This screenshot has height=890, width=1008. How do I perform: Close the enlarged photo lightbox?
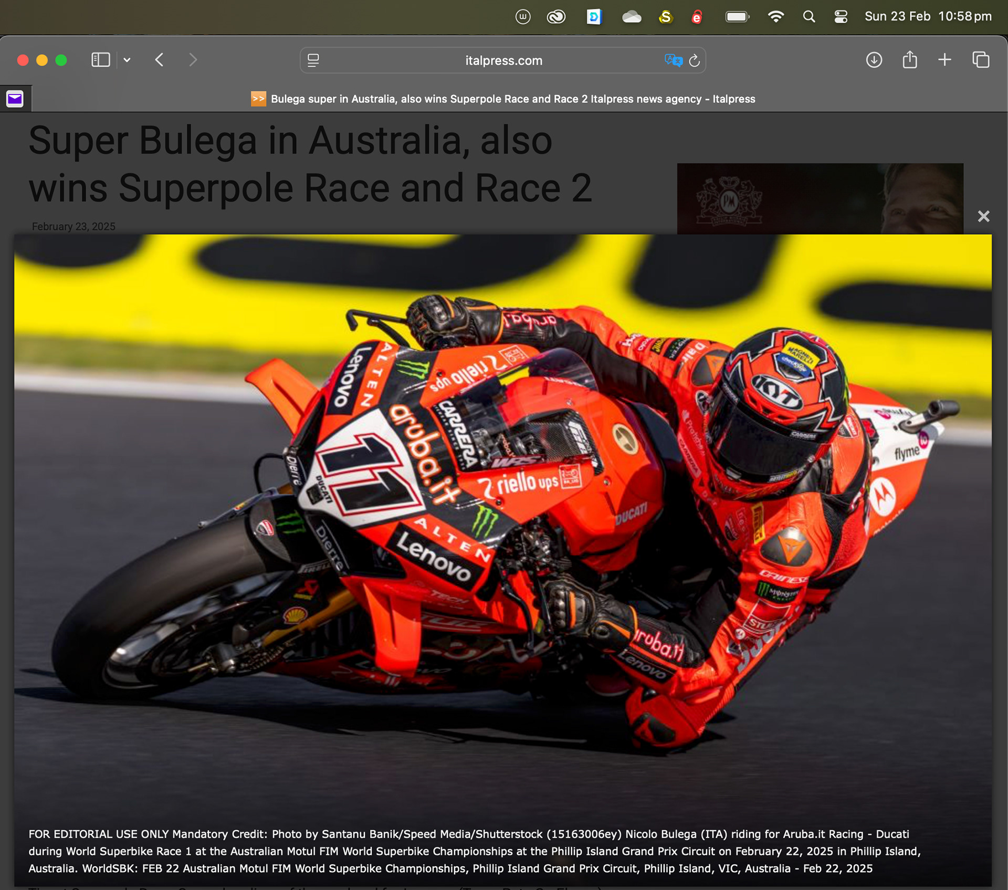[983, 216]
